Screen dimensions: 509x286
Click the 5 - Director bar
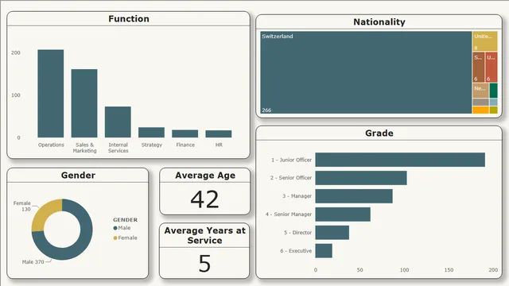[332, 233]
